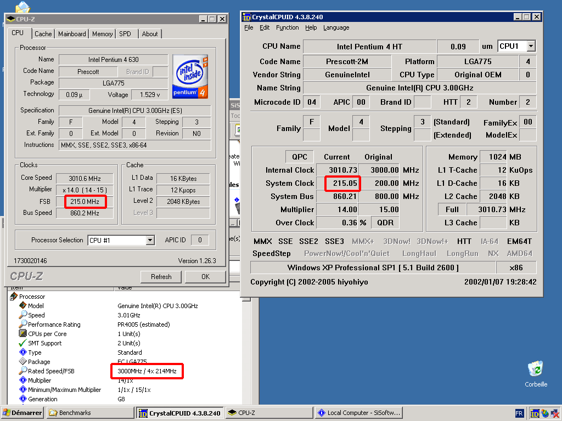The width and height of the screenshot is (562, 421).
Task: Select the Processor tree item in SiSoftware
Action: tap(32, 297)
